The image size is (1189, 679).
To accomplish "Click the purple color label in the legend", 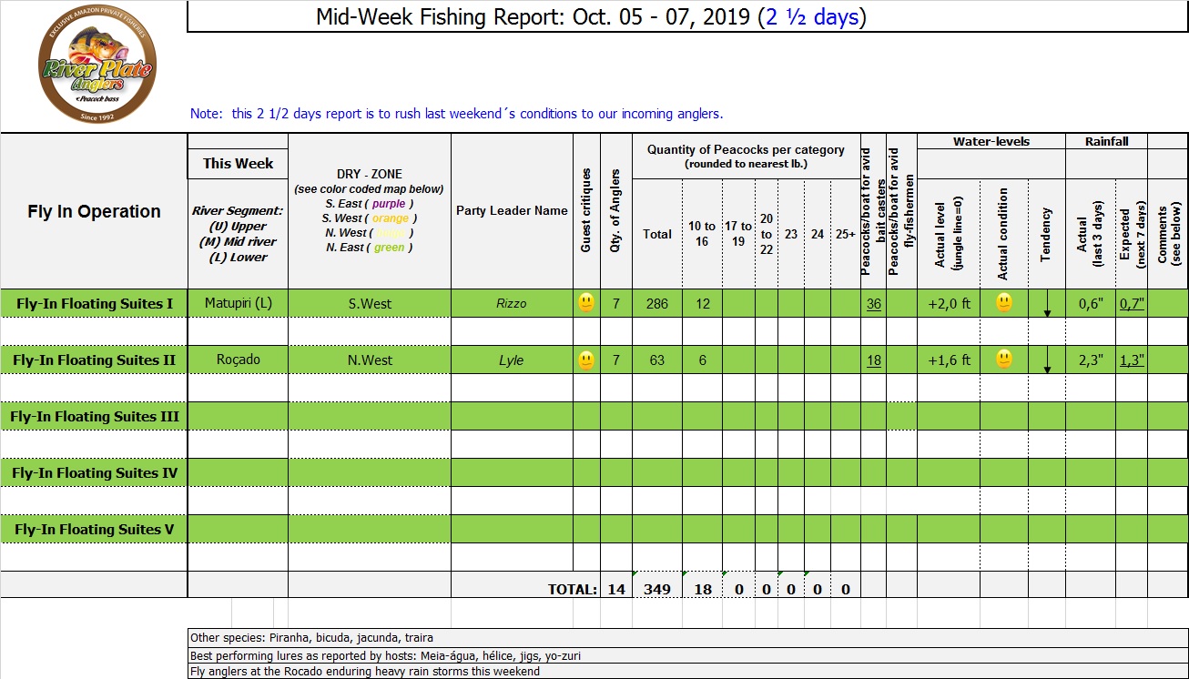I will click(x=389, y=204).
